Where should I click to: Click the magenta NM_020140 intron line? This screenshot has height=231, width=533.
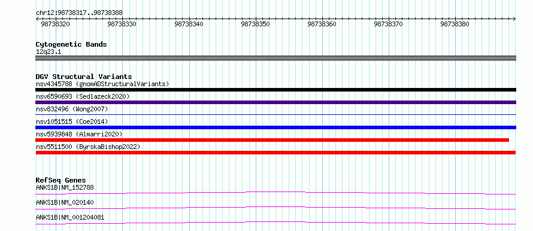(x=275, y=207)
